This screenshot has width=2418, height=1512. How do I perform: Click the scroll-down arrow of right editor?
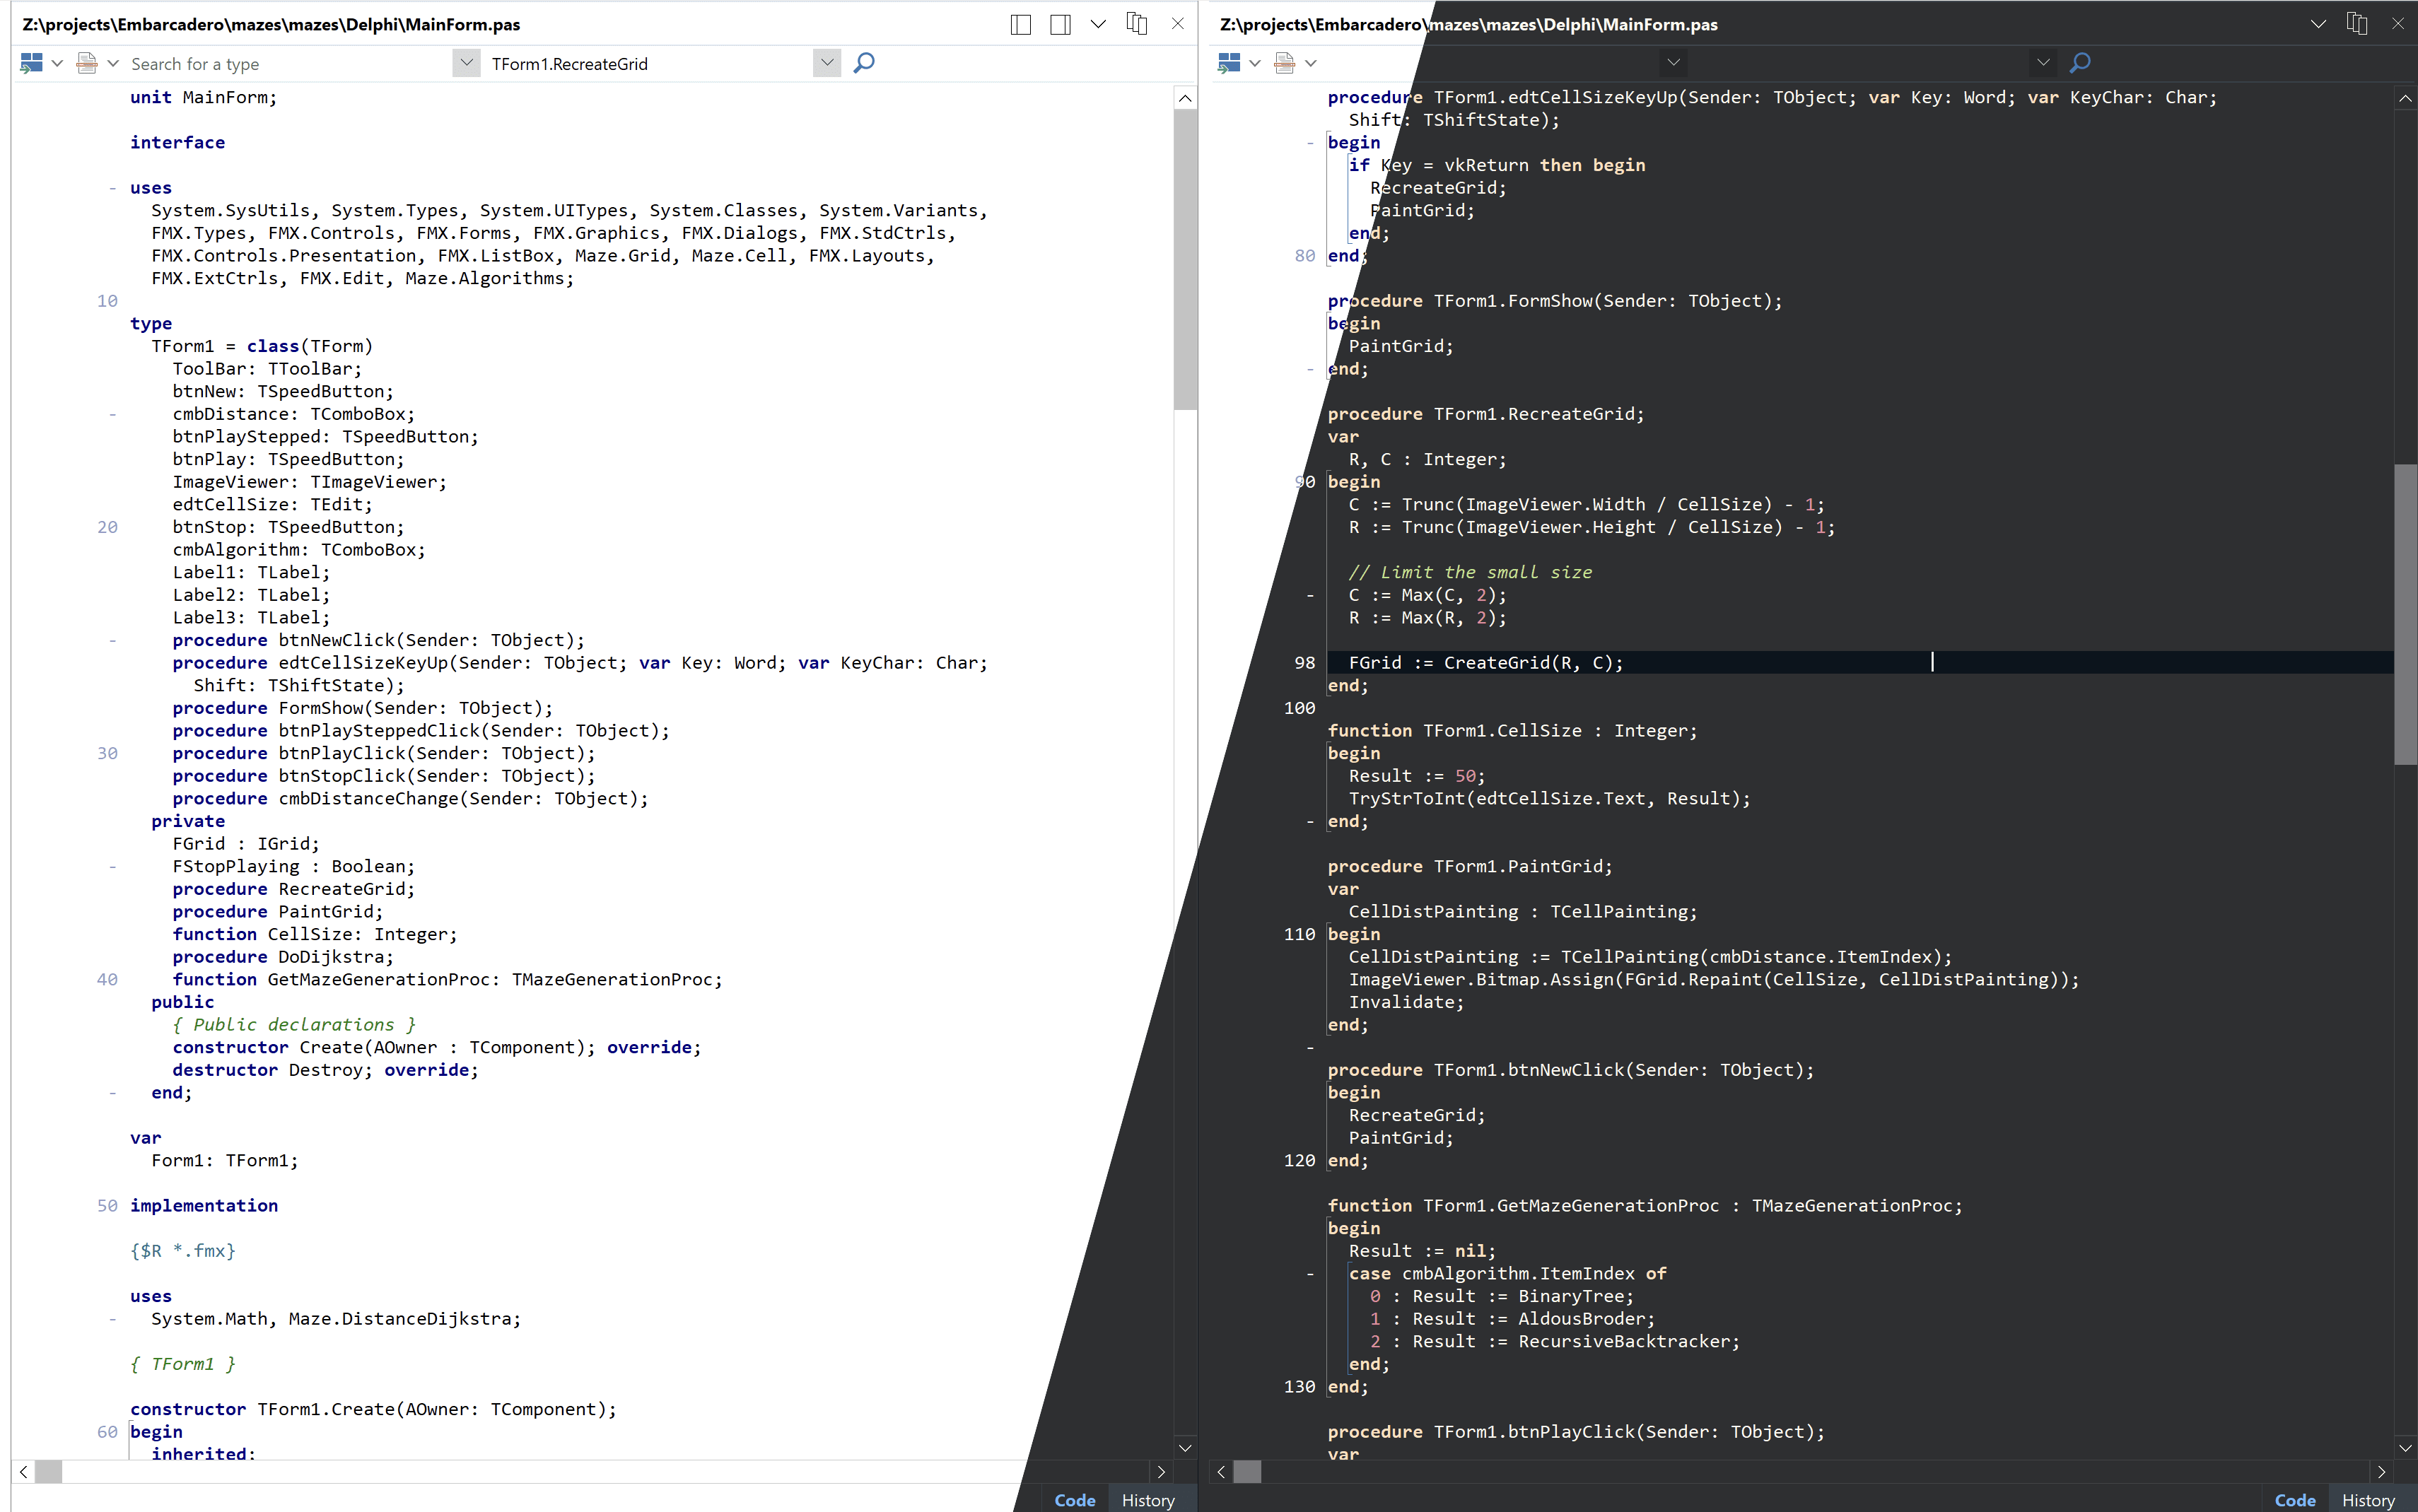[2406, 1447]
